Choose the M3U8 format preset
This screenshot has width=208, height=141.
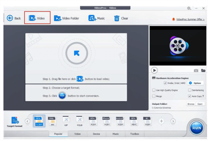click(80, 121)
